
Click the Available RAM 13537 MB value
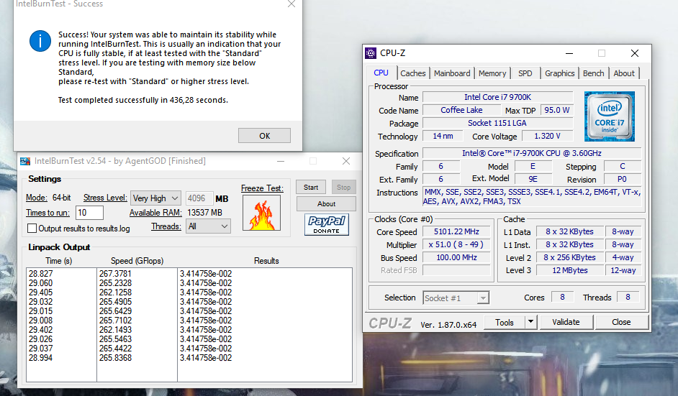tap(204, 213)
